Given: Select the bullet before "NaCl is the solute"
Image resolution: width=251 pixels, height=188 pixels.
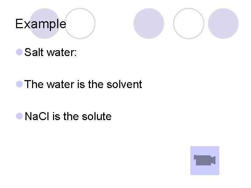Looking at the screenshot, I should 19,116.
